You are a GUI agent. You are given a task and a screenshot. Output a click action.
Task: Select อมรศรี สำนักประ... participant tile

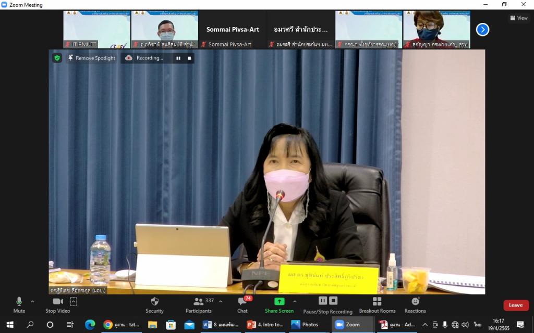click(301, 30)
